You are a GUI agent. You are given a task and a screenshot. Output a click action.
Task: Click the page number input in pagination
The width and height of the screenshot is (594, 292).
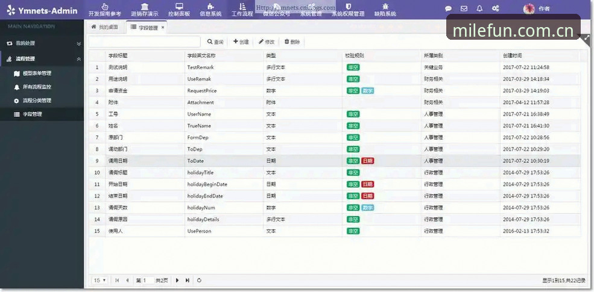[x=148, y=281]
